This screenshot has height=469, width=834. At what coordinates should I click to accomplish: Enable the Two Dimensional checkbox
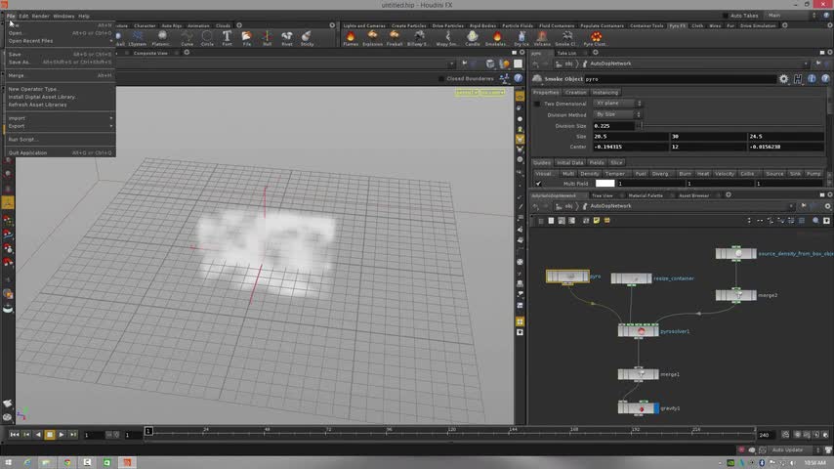tap(536, 104)
